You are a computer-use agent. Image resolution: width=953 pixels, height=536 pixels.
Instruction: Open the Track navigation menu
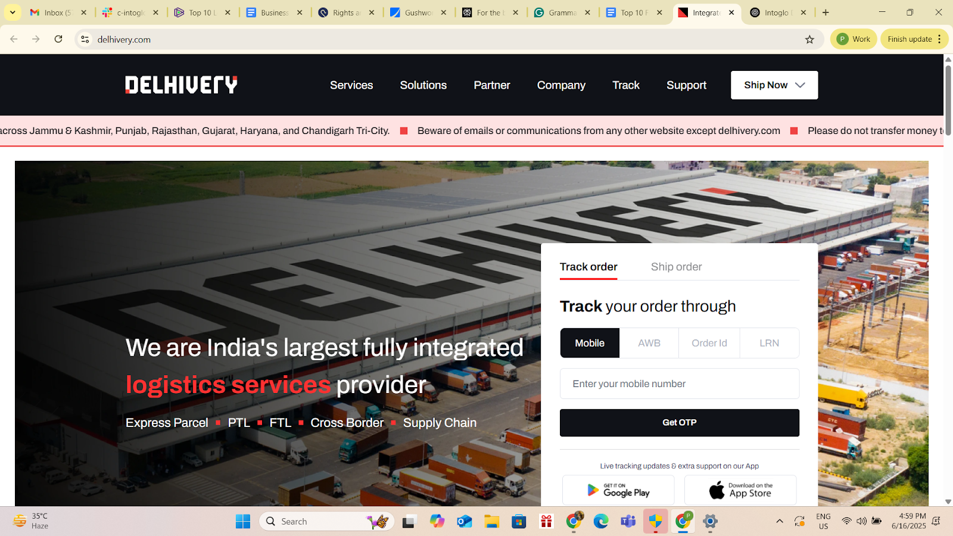click(x=626, y=85)
